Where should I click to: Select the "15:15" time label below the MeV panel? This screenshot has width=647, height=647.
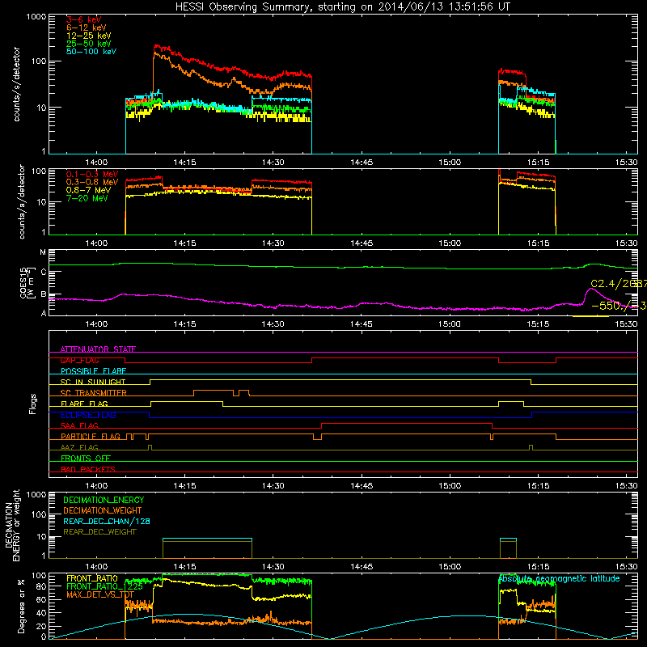(x=538, y=243)
